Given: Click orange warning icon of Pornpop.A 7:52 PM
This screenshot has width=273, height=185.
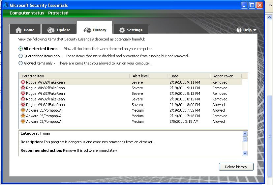Looking at the screenshot, I should pos(23,110).
